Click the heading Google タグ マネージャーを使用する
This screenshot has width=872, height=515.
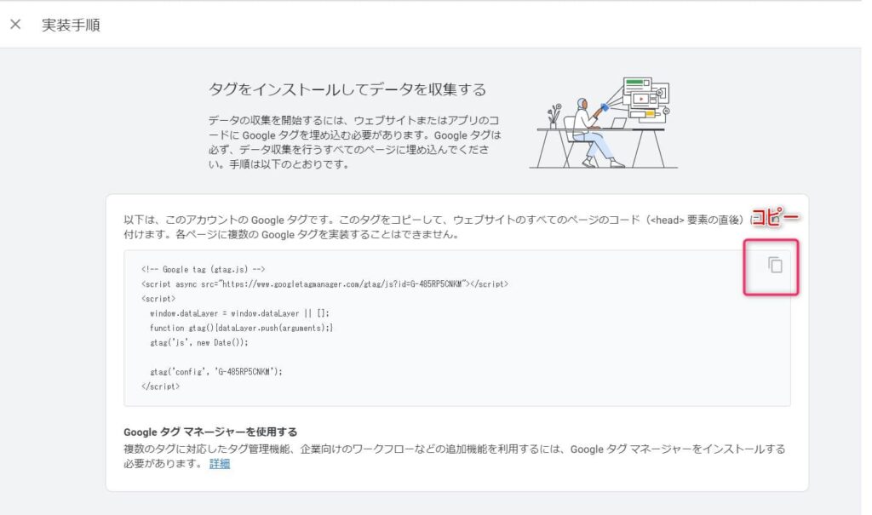tap(210, 432)
